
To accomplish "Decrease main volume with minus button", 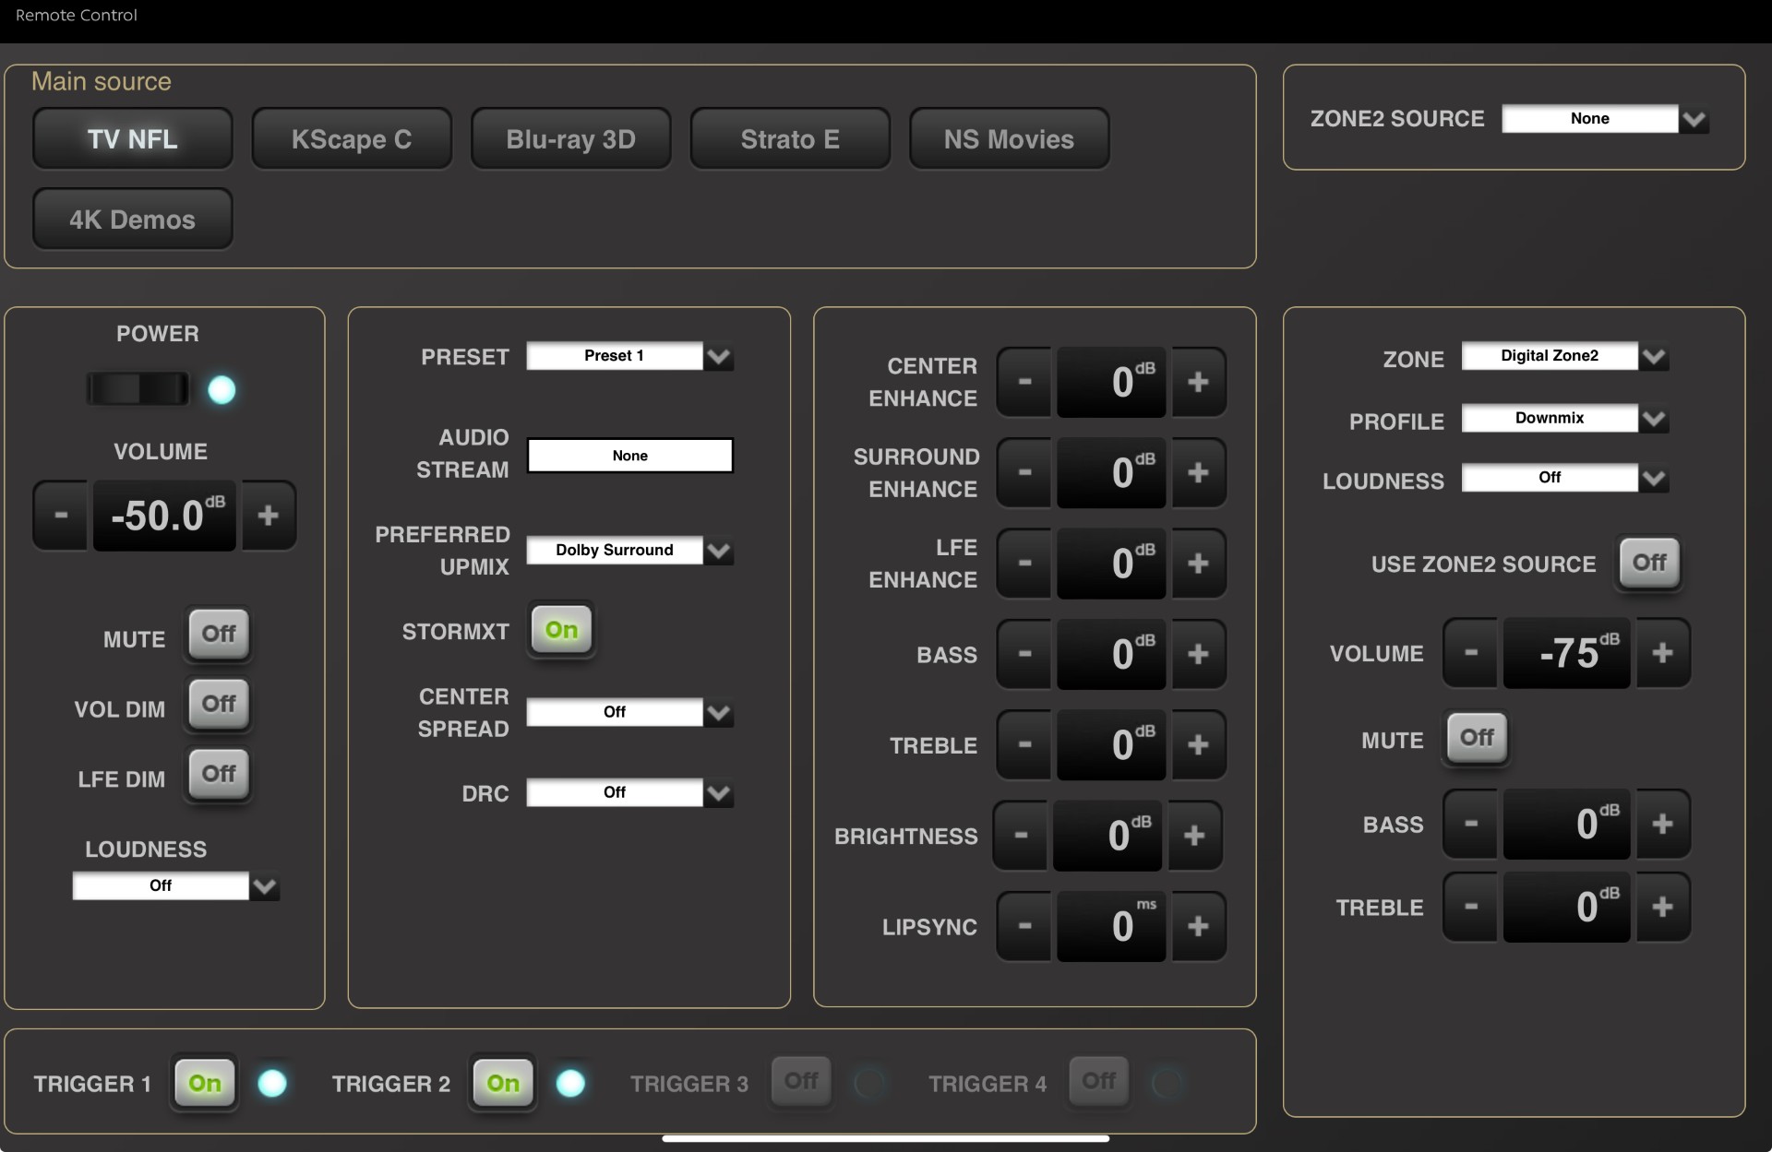I will (x=61, y=515).
